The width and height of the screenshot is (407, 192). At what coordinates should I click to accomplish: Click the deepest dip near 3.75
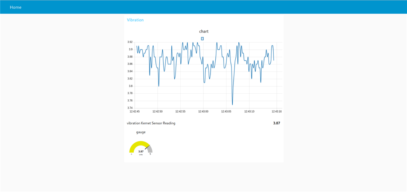(232, 104)
